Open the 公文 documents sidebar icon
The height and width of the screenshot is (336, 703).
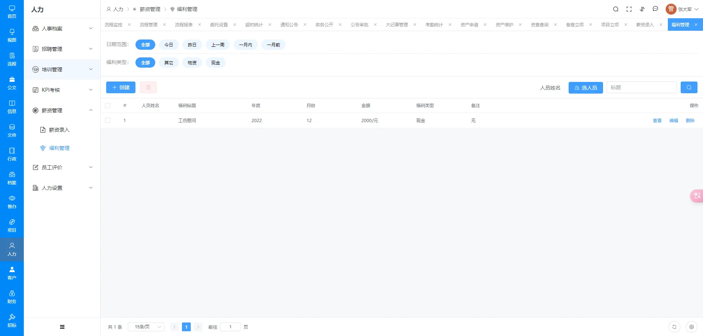point(12,83)
